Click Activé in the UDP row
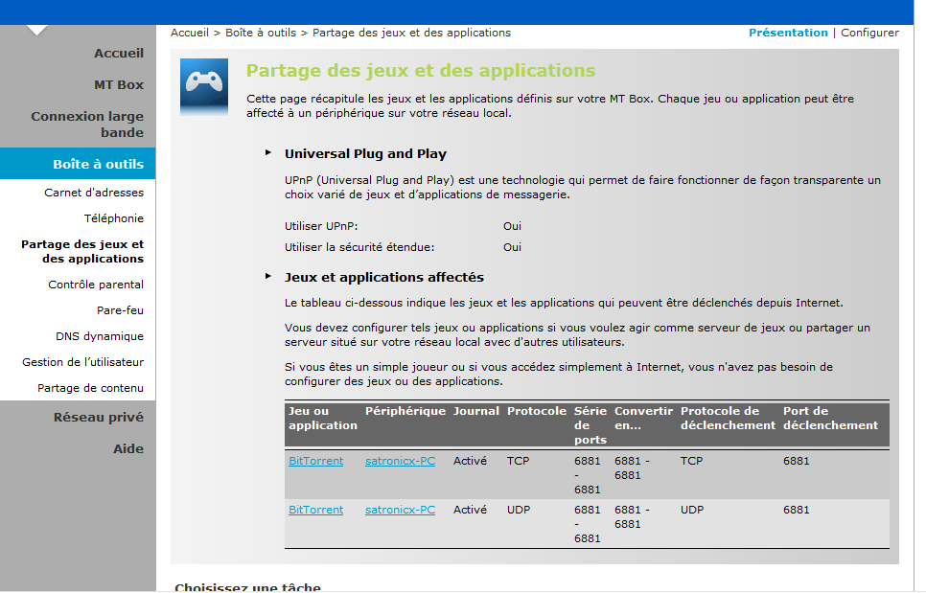 (x=470, y=510)
